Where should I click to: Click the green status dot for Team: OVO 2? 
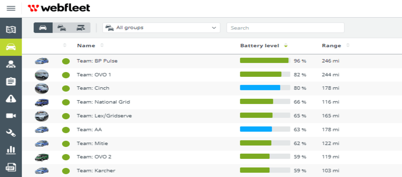[66, 157]
